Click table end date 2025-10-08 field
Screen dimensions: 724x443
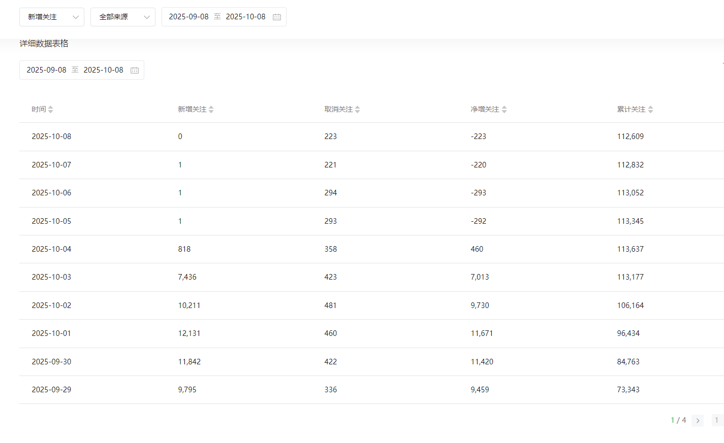103,70
